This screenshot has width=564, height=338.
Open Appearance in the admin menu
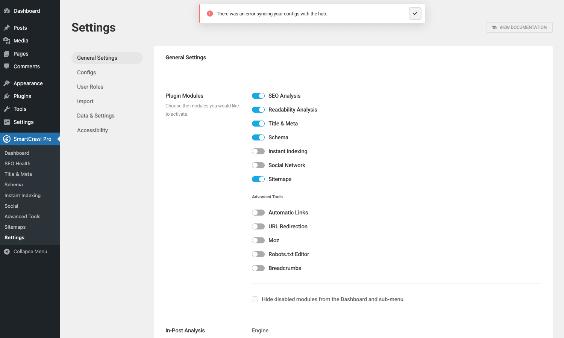coord(30,83)
